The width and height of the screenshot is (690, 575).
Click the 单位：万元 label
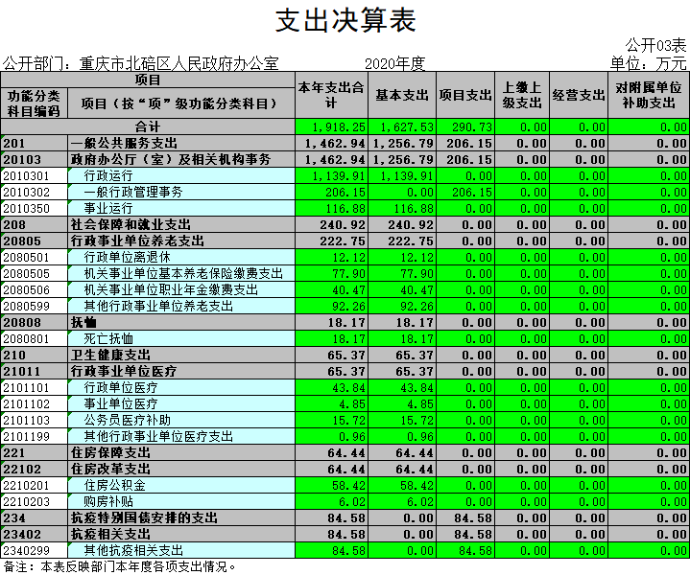[648, 64]
